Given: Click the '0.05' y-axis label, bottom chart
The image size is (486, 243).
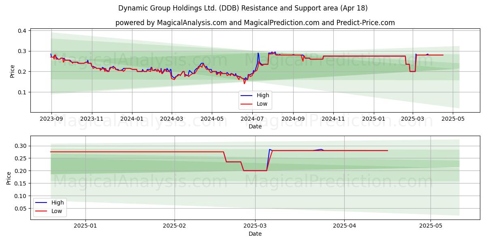Looking at the screenshot, I should pyautogui.click(x=21, y=209).
